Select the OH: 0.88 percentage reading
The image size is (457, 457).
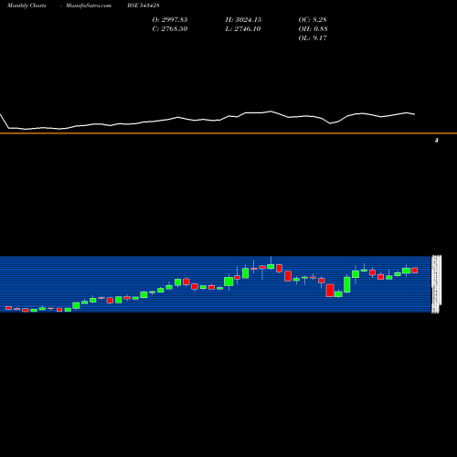[x=313, y=29]
